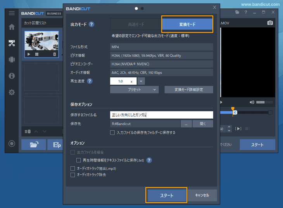Screen dimensions: 283x208
Task: Open the プリセット dropdown
Action: point(134,90)
